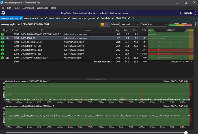This screenshot has height=134, width=198.
Task: Click the three-dot panel splitter handle
Action: (97, 79)
